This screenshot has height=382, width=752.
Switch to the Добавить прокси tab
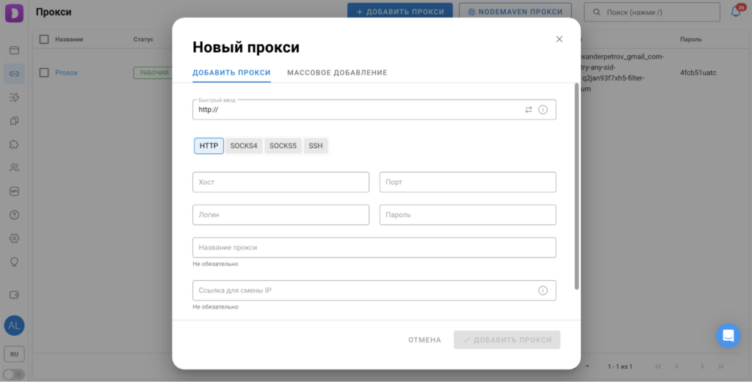(x=231, y=73)
